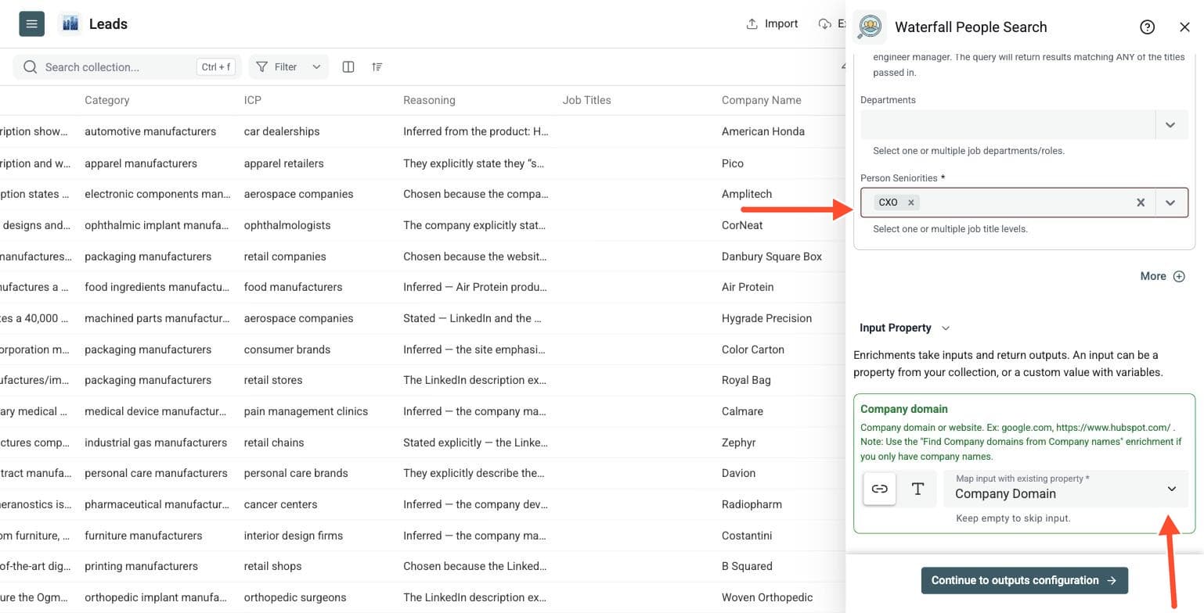Close the Waterfall People Search panel

[x=1184, y=27]
